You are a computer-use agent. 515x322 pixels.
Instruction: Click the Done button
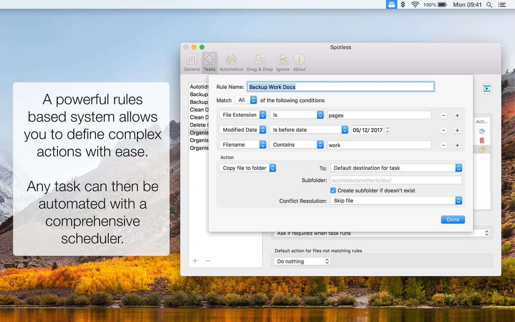click(x=453, y=219)
